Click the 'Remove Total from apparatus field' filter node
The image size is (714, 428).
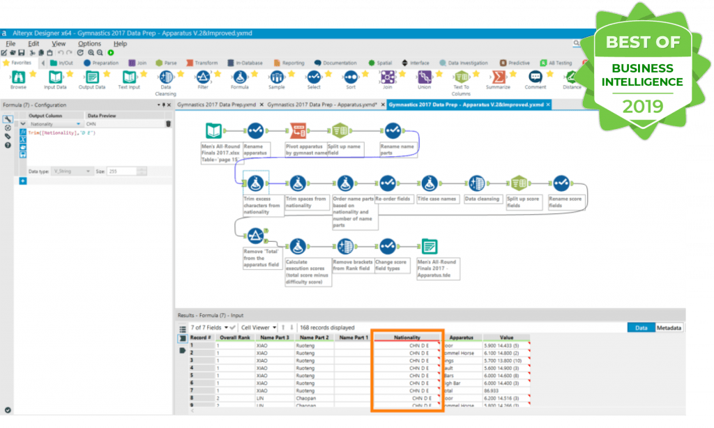point(255,236)
